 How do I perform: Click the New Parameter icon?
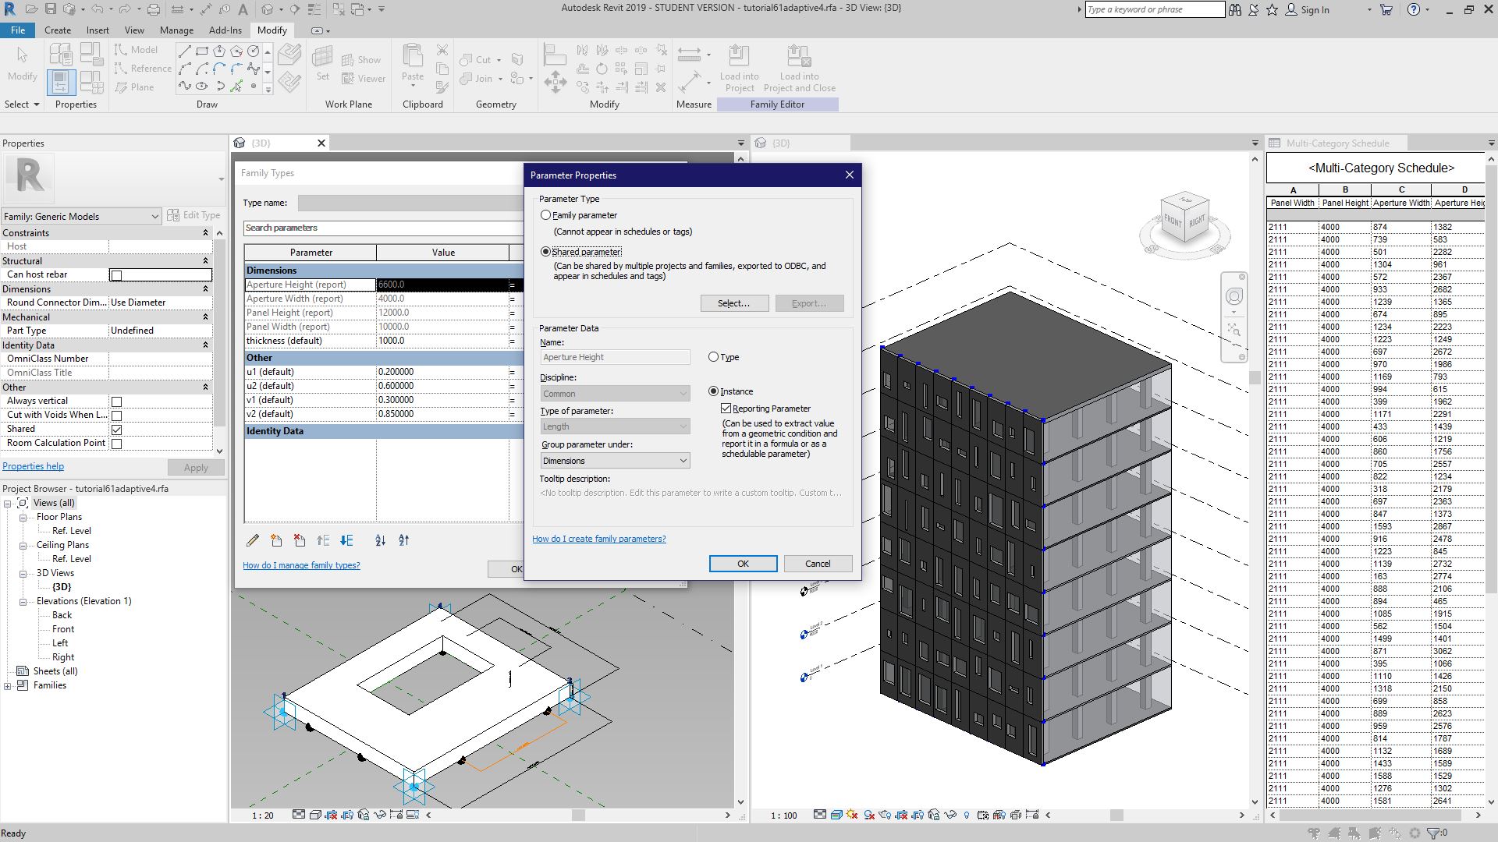tap(276, 540)
